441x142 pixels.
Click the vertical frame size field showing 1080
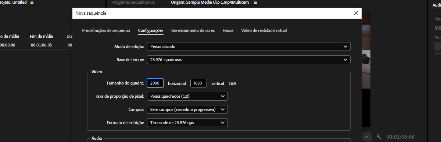click(198, 83)
